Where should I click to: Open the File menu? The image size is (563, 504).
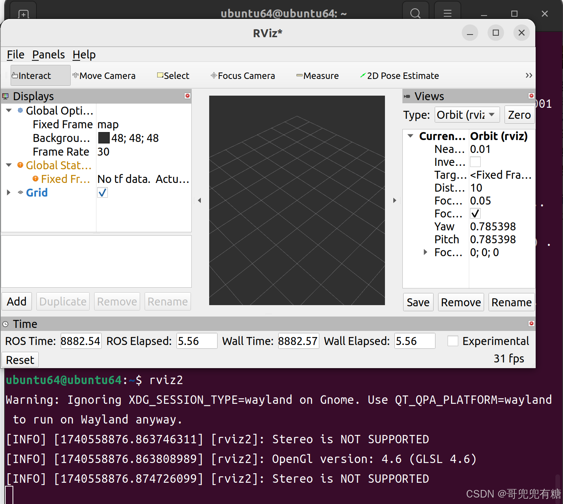(x=15, y=54)
